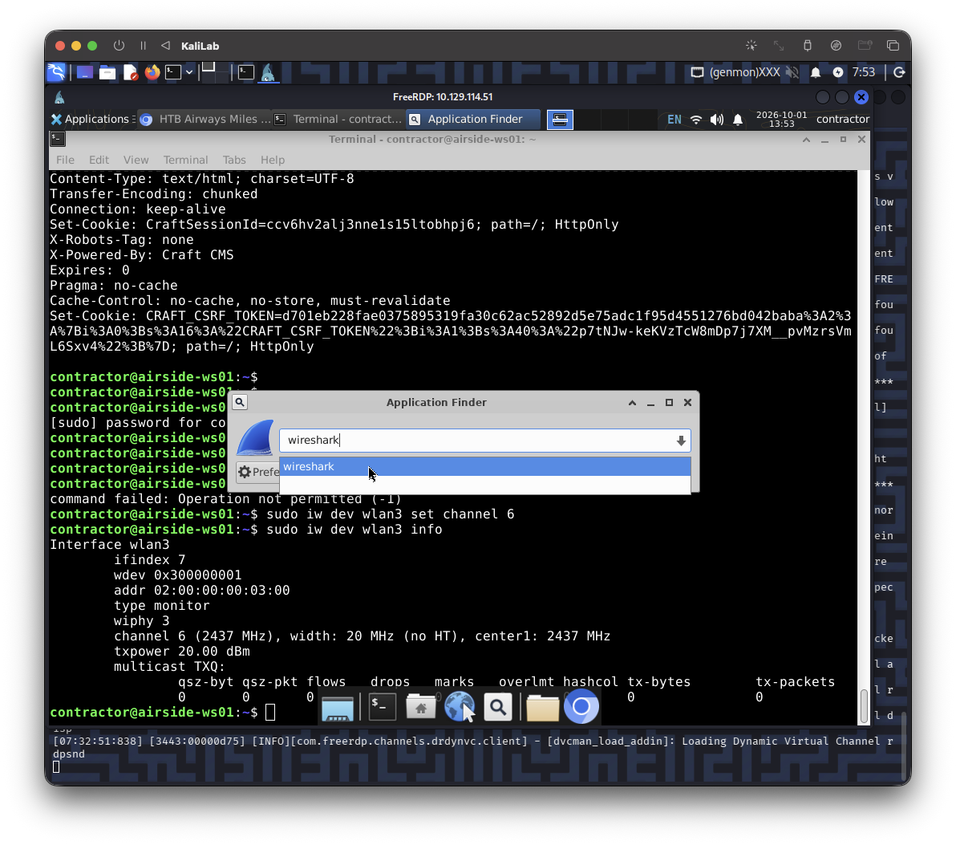Viewport: 956px width, 845px height.
Task: Click the pause button in KaliLab titlebar
Action: point(144,46)
